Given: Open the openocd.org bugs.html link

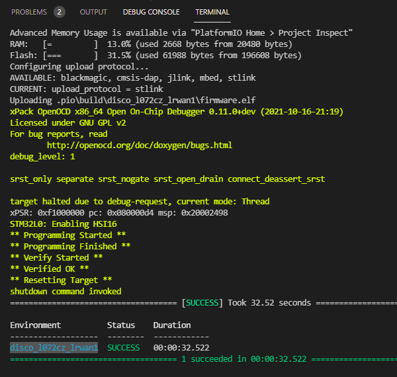Looking at the screenshot, I should [140, 146].
